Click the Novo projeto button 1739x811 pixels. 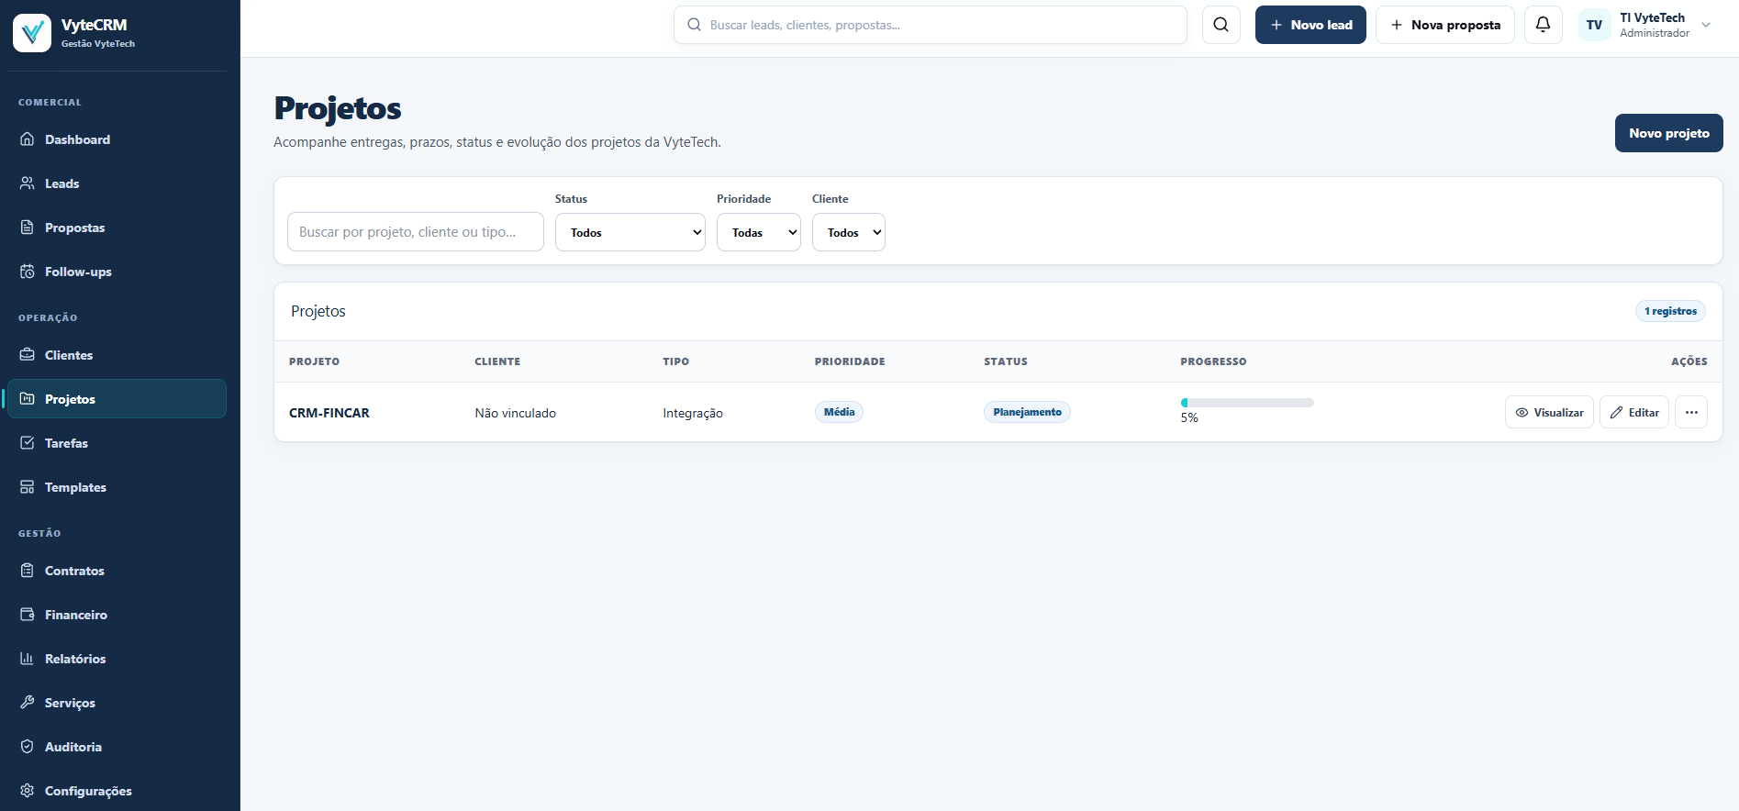pyautogui.click(x=1669, y=133)
